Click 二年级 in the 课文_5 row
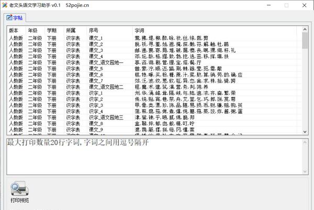314x210 pixels. click(35, 69)
